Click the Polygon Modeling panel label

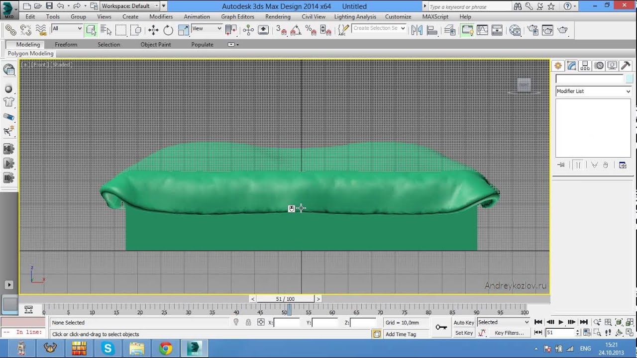30,54
